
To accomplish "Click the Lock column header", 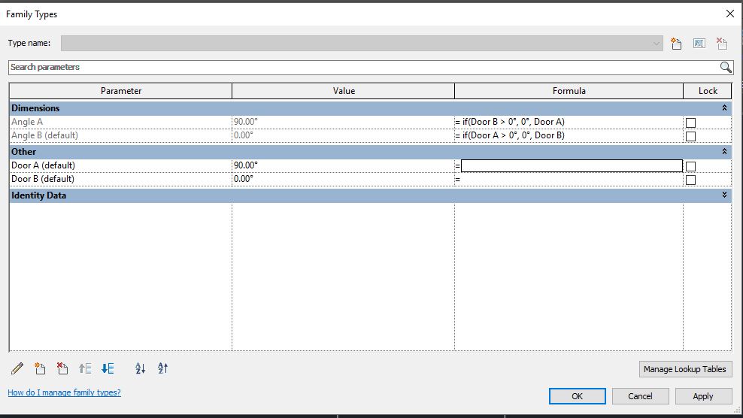I will (x=708, y=91).
